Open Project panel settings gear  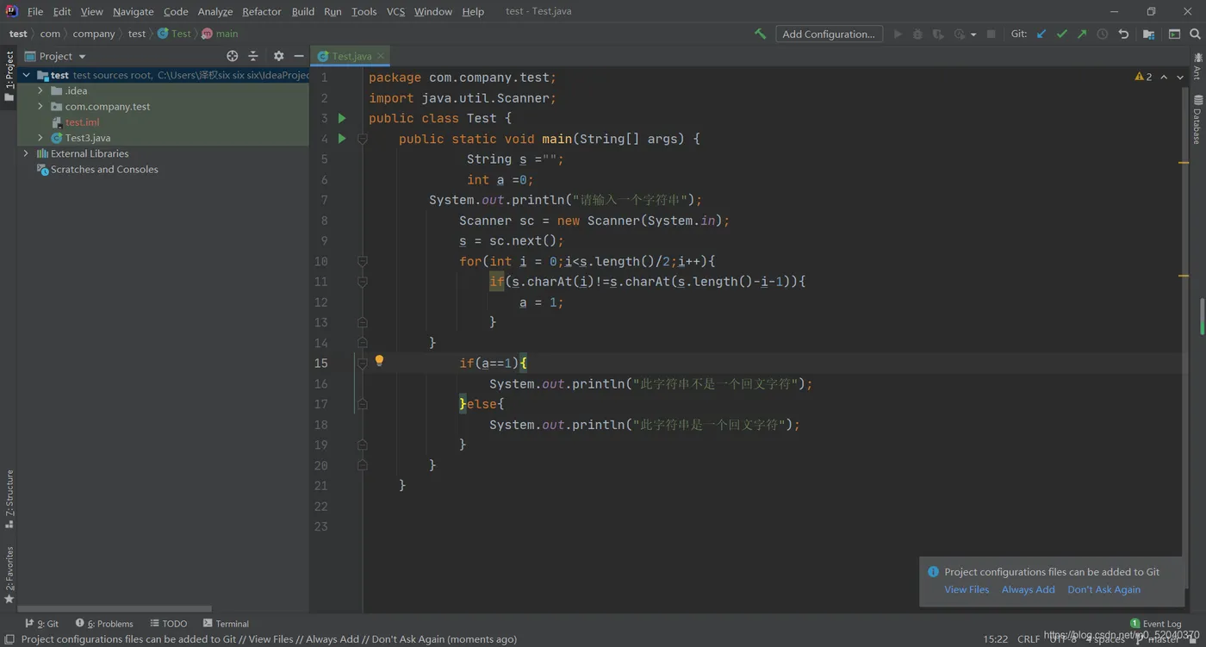[x=278, y=56]
